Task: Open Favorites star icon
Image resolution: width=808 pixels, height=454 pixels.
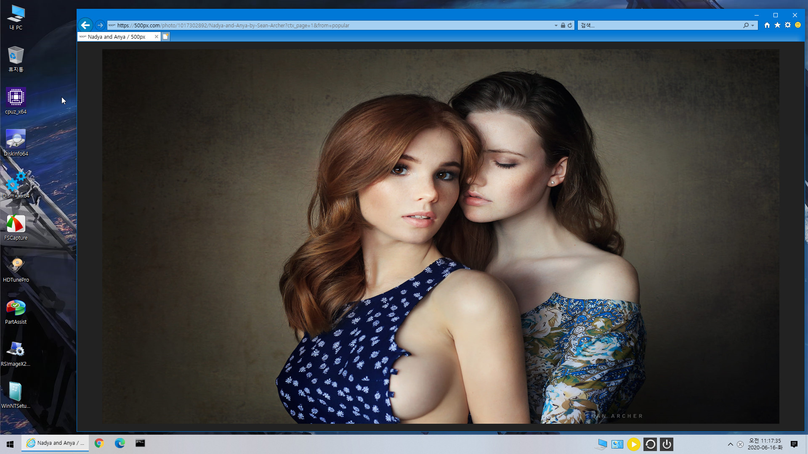Action: [x=777, y=25]
